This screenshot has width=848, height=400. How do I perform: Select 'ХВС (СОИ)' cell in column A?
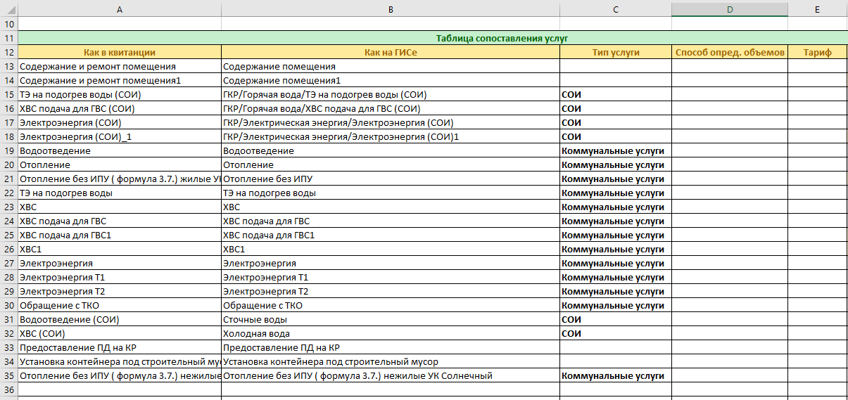point(120,333)
